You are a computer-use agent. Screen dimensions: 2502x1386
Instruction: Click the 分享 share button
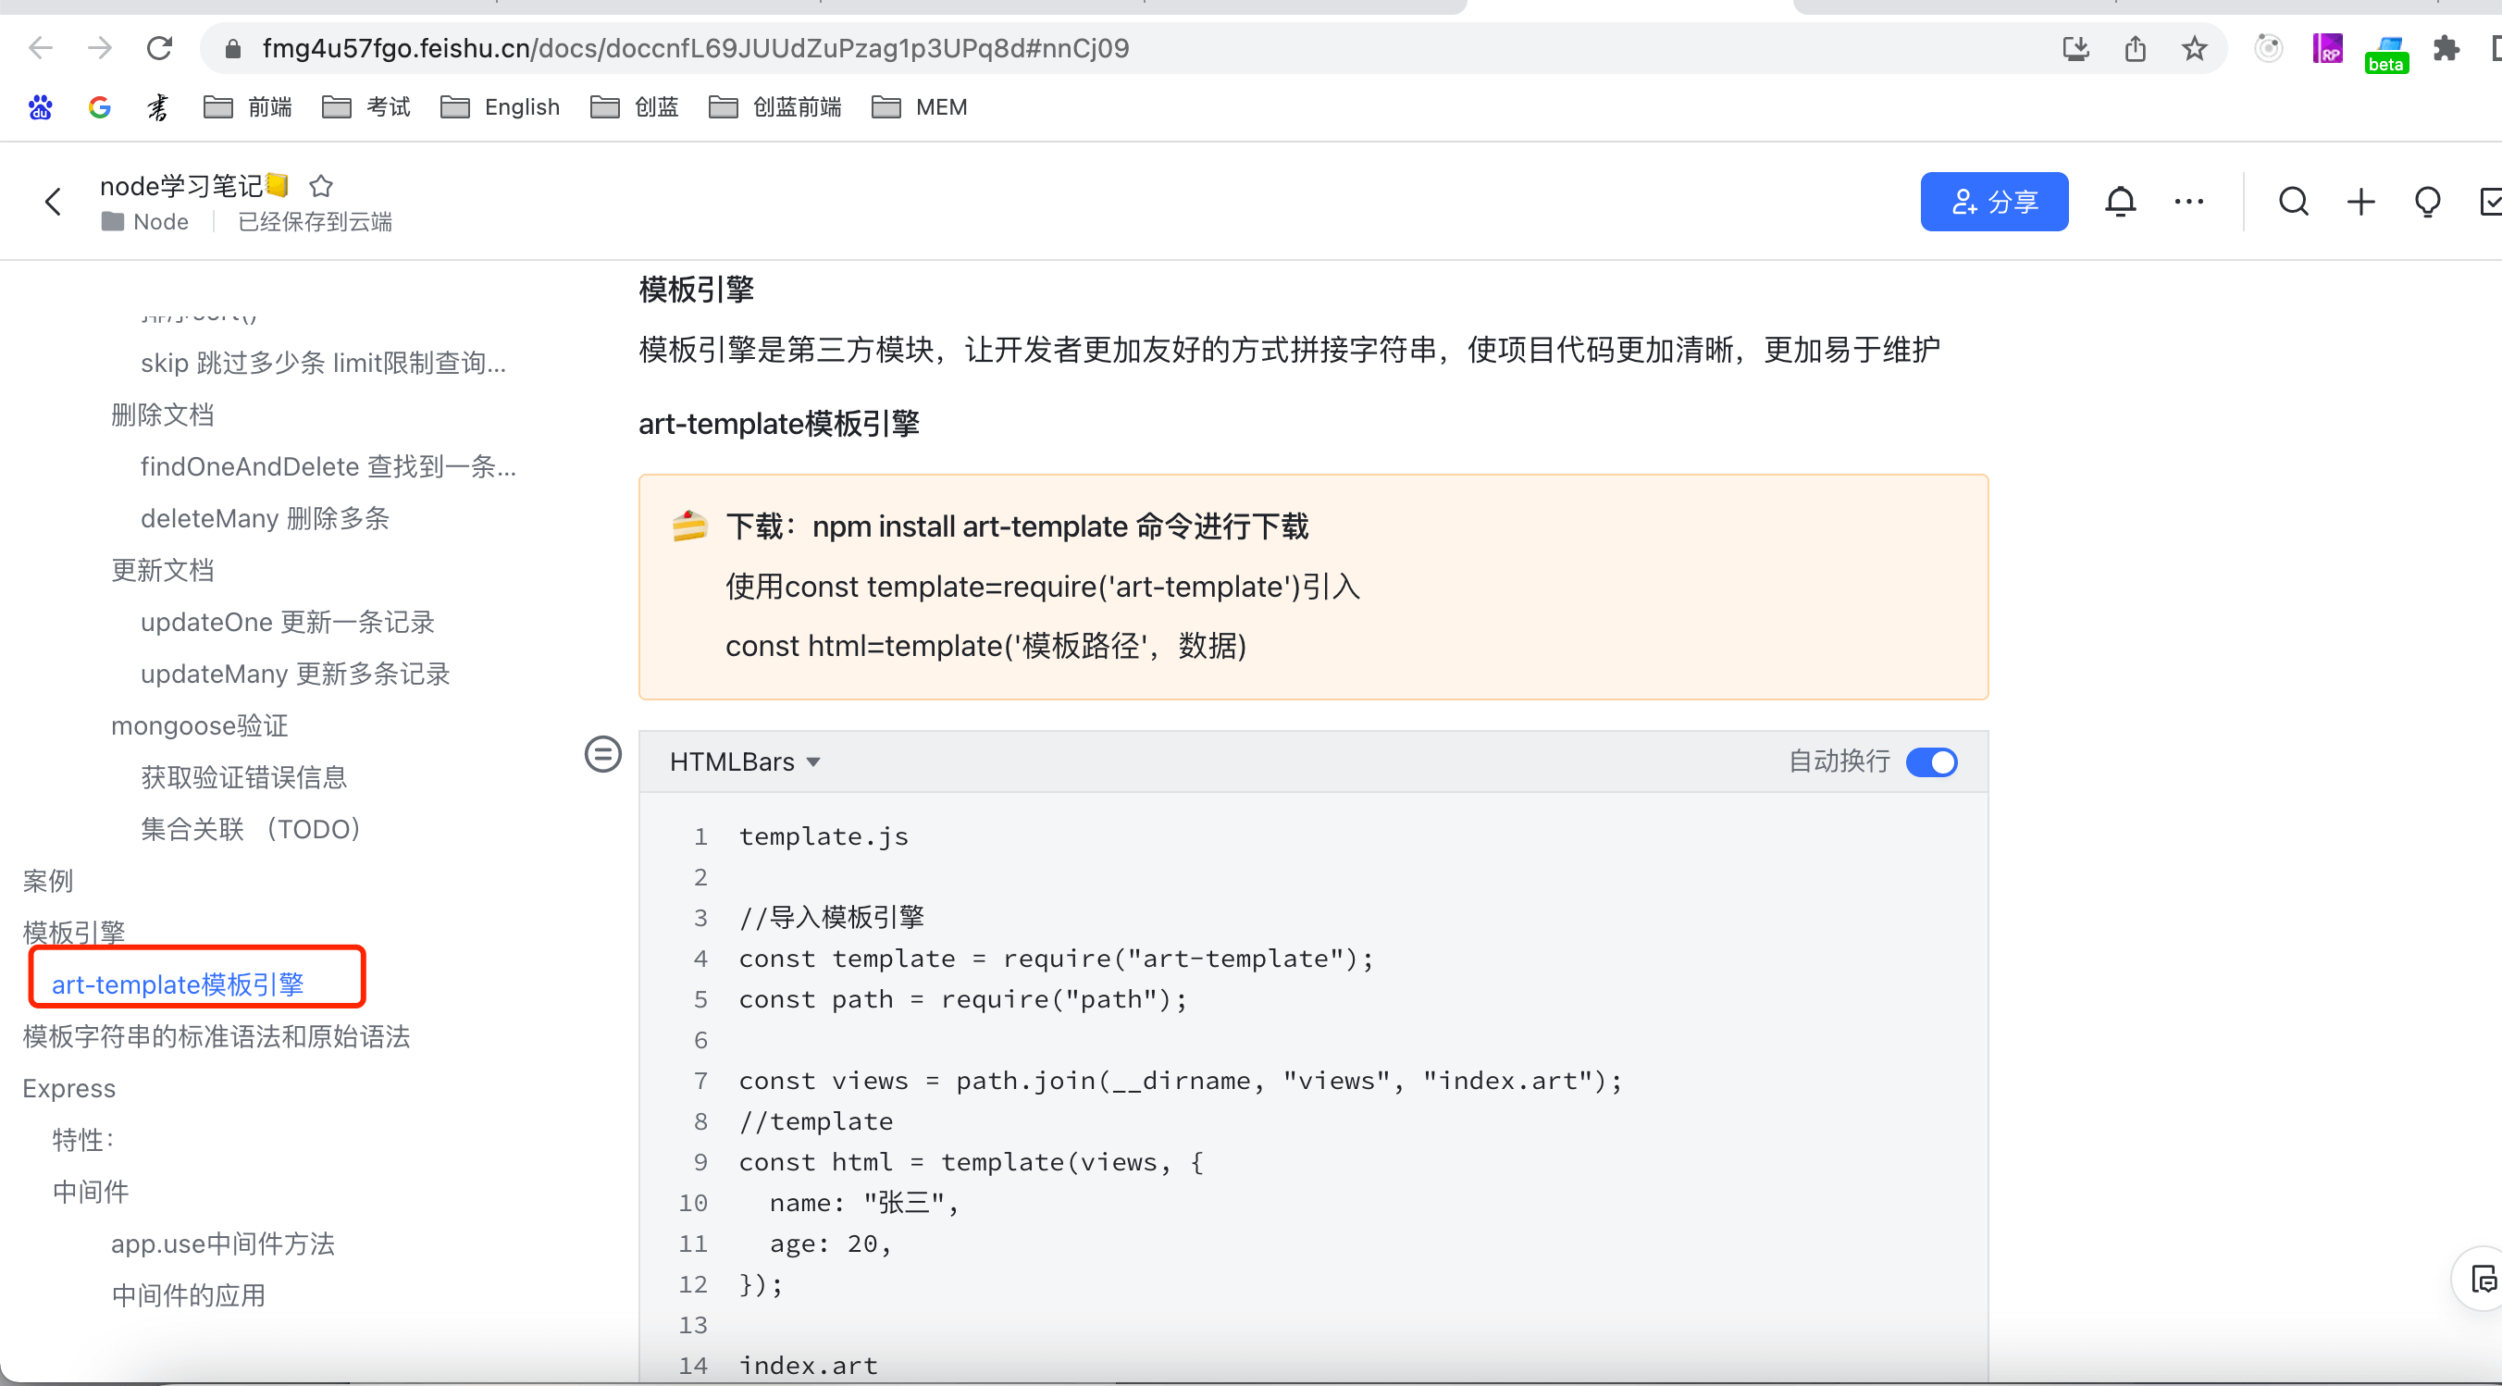coord(1994,201)
